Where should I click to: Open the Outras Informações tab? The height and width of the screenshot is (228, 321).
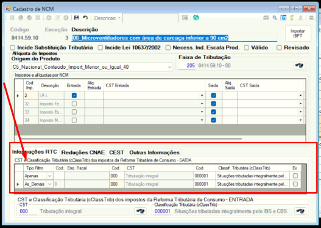tap(154, 152)
